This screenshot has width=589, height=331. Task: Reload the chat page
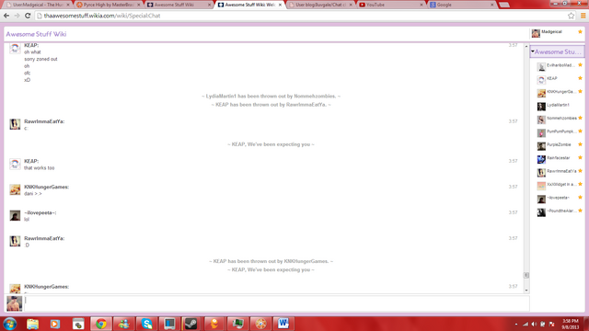(x=28, y=16)
